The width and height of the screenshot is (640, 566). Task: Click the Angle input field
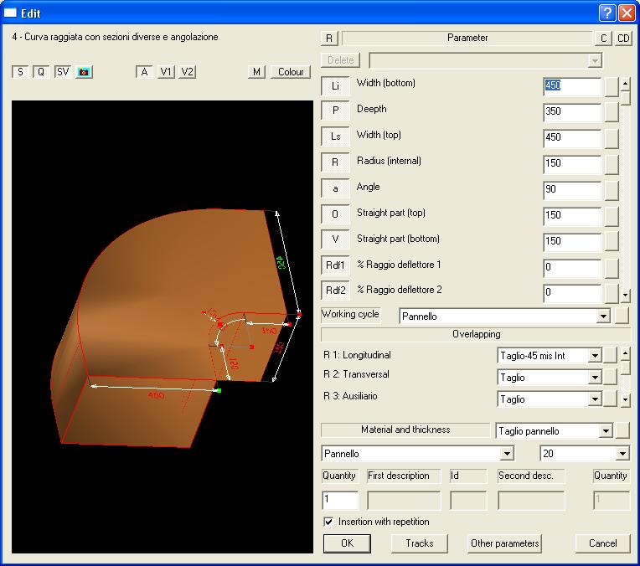pos(571,190)
